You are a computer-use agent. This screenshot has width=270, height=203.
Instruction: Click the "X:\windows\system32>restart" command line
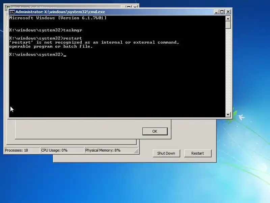coord(46,38)
